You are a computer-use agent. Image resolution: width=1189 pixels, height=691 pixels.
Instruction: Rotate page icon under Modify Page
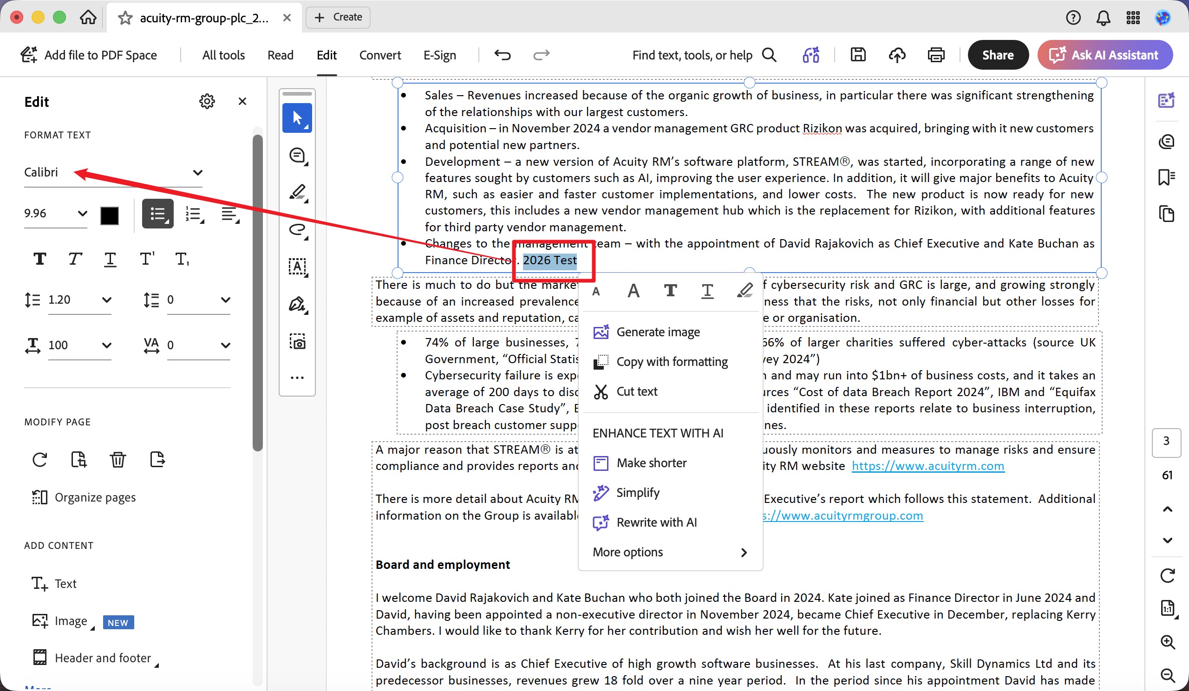(x=39, y=459)
